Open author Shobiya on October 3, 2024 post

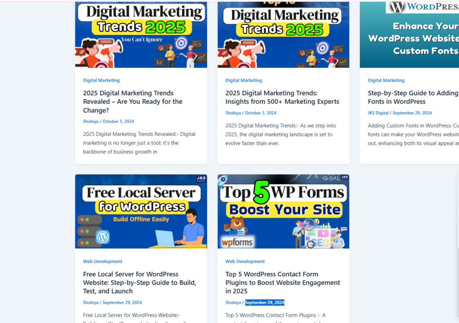pos(233,113)
